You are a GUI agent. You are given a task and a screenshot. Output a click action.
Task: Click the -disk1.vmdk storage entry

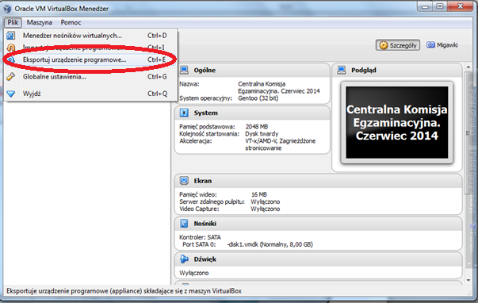pyautogui.click(x=270, y=244)
